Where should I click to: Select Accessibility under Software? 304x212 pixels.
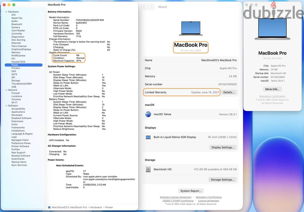tap(18, 109)
